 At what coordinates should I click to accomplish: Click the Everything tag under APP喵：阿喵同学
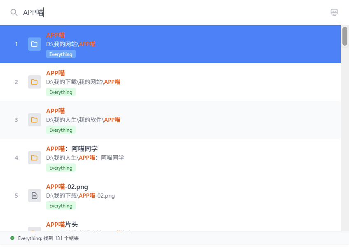point(60,168)
